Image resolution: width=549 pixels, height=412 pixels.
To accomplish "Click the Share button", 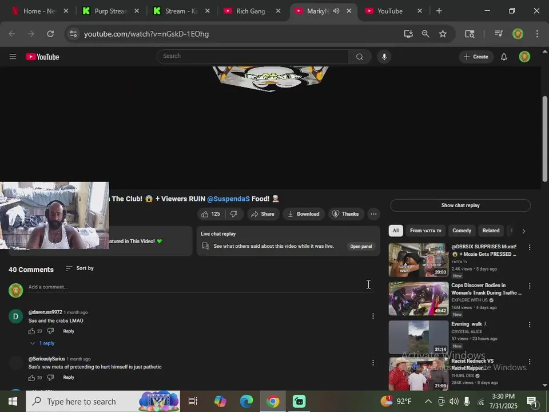I will tap(263, 214).
